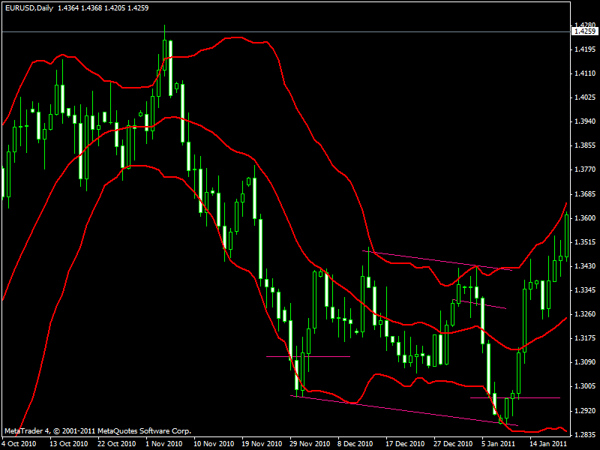Viewport: 600px width, 450px height.
Task: Click the 1.4025 price scale label
Action: click(x=585, y=97)
